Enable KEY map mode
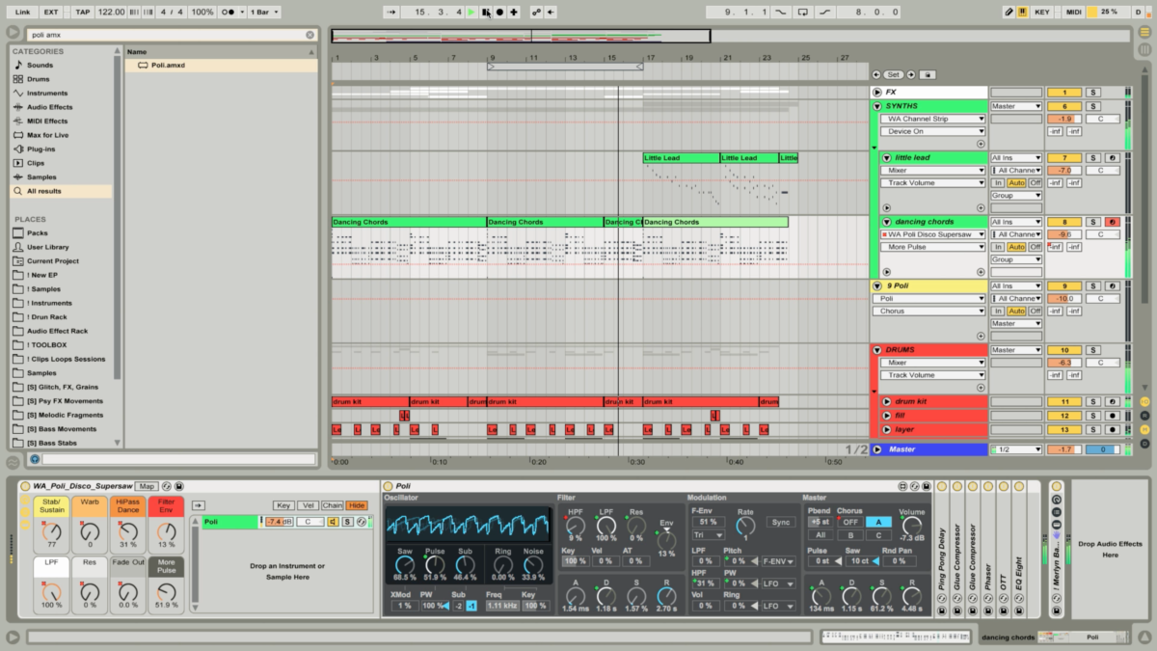The width and height of the screenshot is (1157, 651). (x=1042, y=12)
